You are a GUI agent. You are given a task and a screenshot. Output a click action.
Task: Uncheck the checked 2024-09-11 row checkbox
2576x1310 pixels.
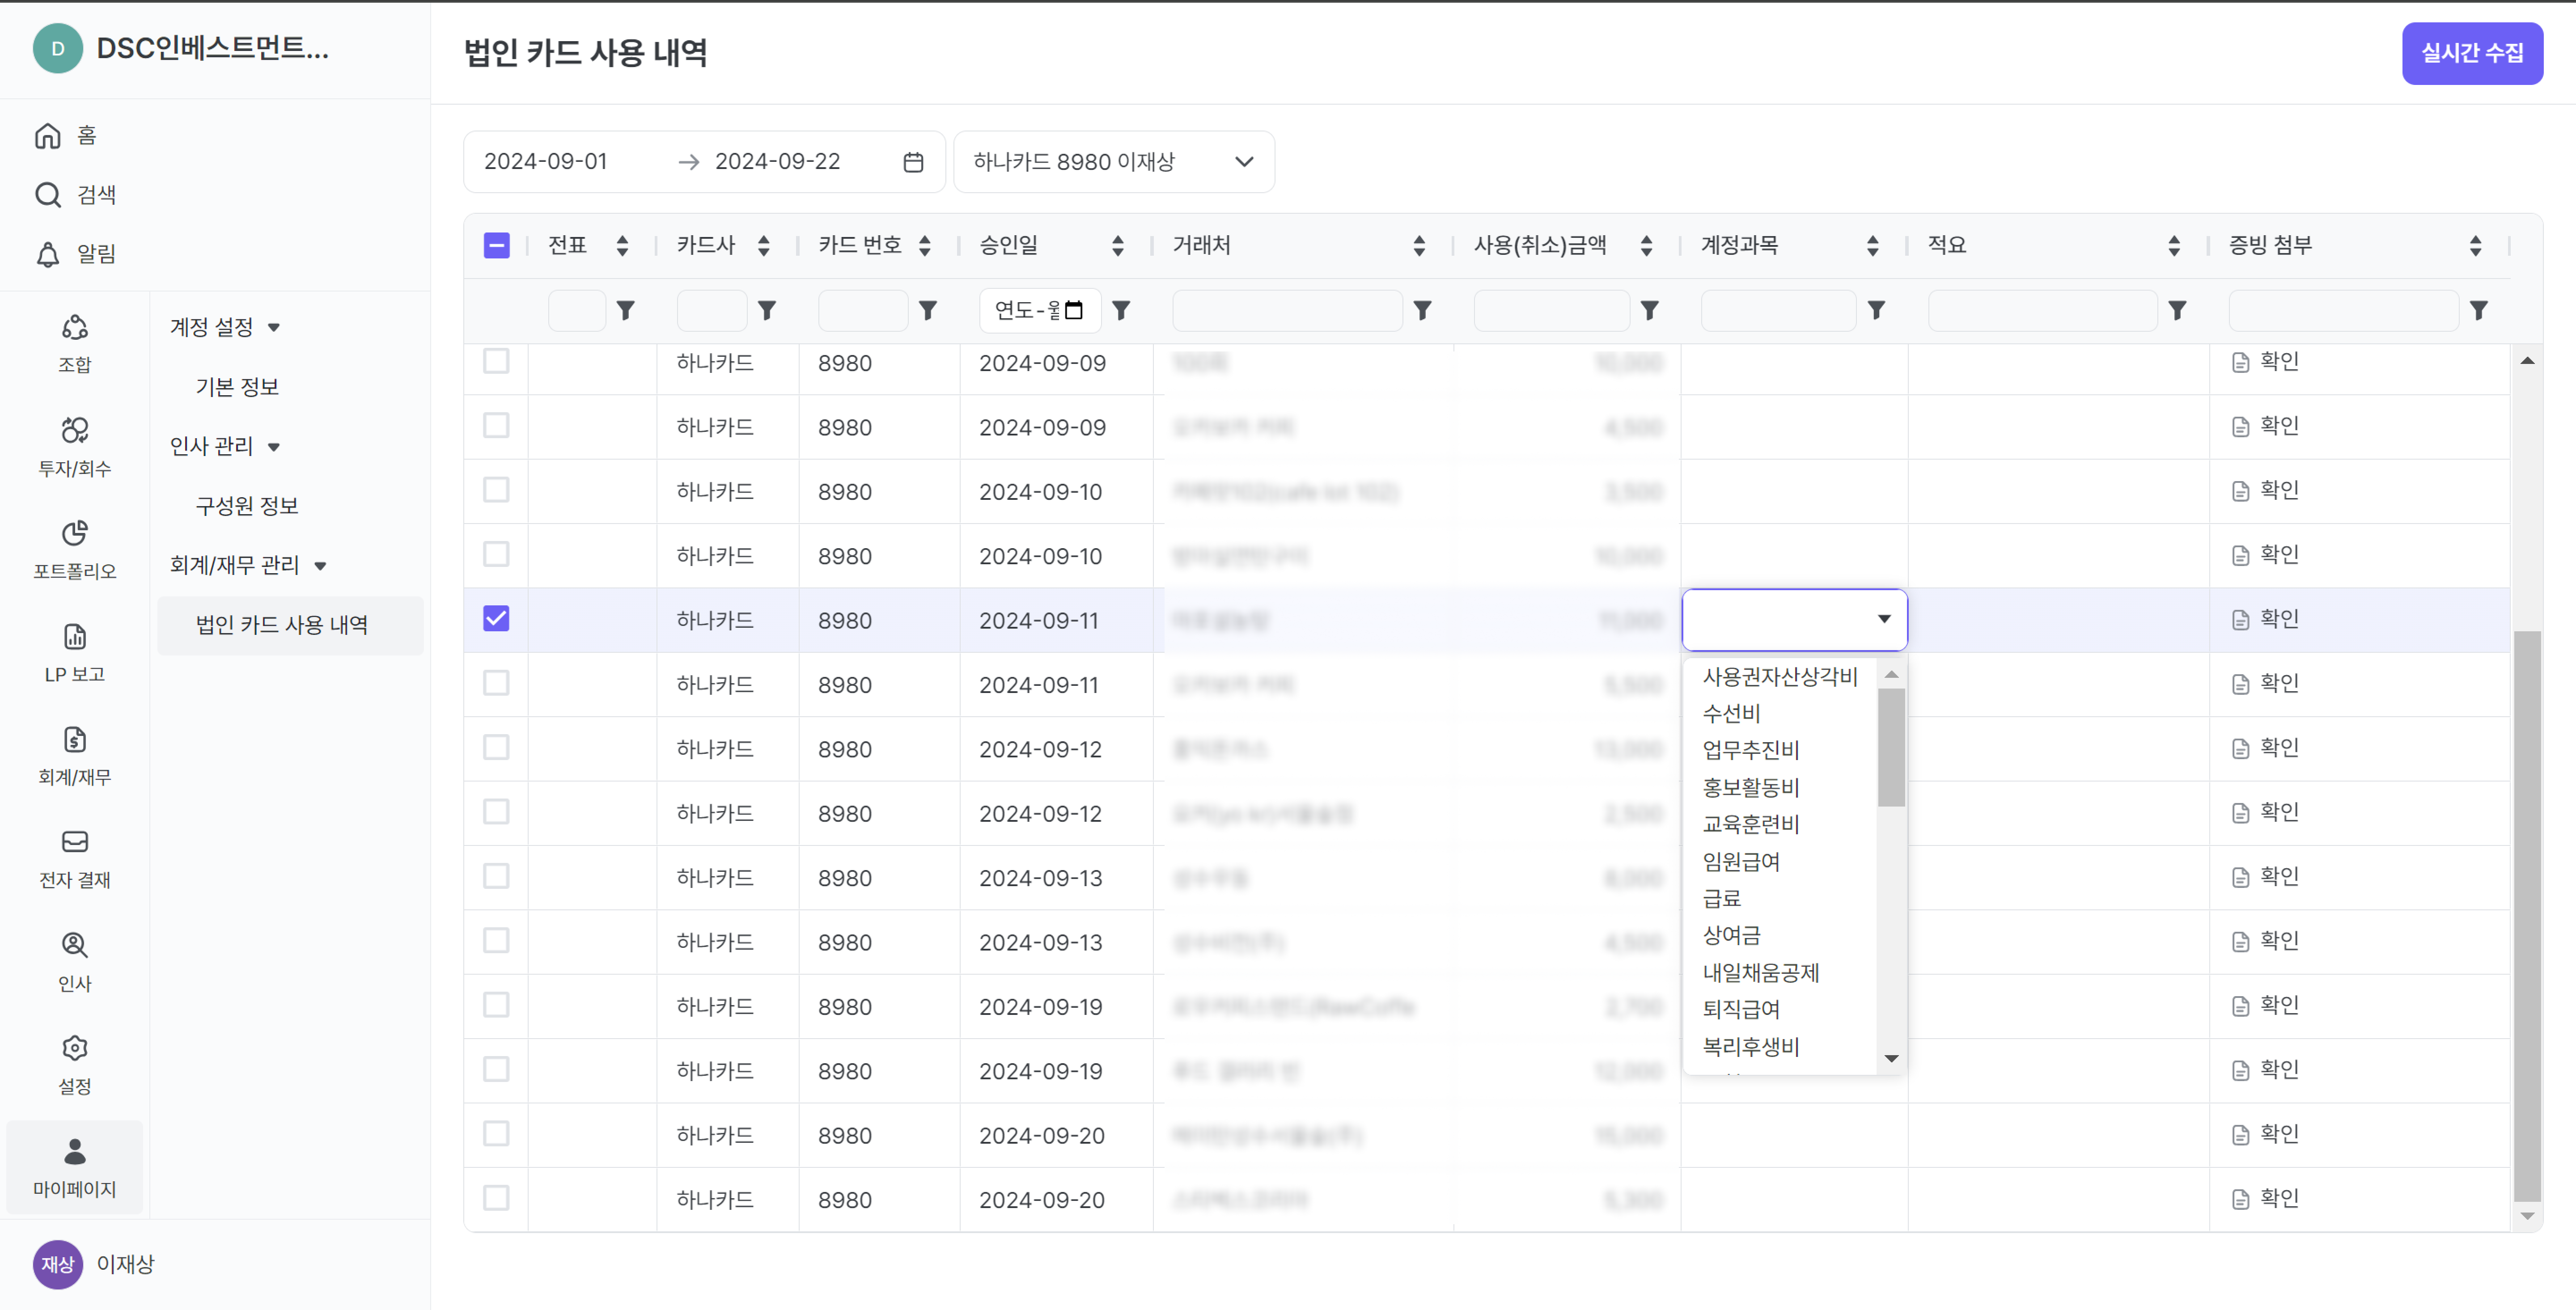pyautogui.click(x=496, y=619)
